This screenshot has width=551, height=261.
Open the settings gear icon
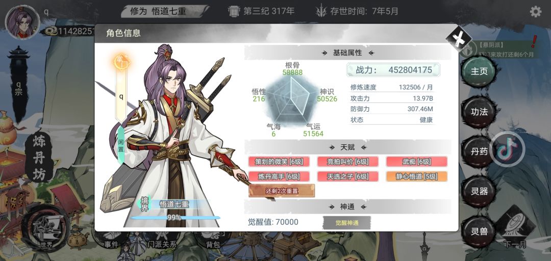coord(536,12)
